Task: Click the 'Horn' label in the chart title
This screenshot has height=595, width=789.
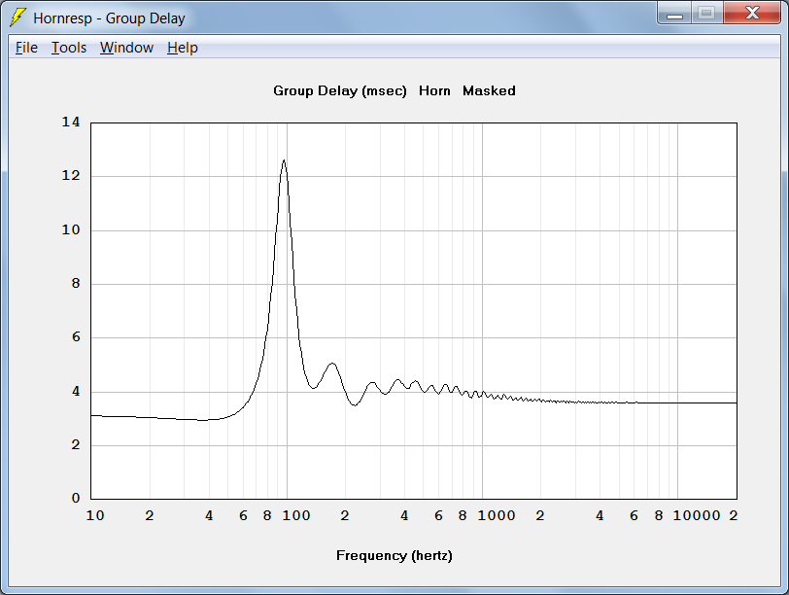Action: [x=434, y=91]
